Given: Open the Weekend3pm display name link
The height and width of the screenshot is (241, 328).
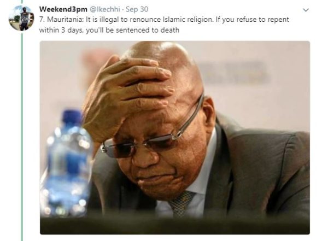Looking at the screenshot, I should 63,9.
